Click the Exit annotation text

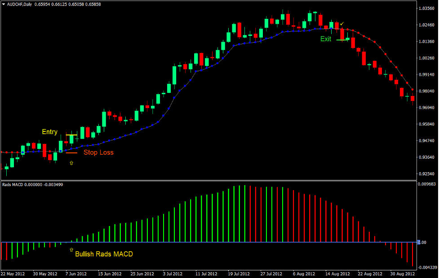pos(325,39)
